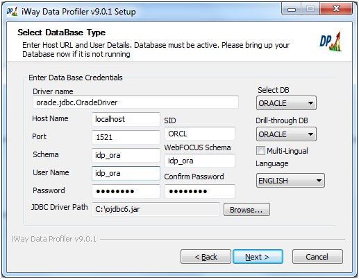Cancel the setup wizard
Screen dimensions: 359x279
(x=317, y=256)
